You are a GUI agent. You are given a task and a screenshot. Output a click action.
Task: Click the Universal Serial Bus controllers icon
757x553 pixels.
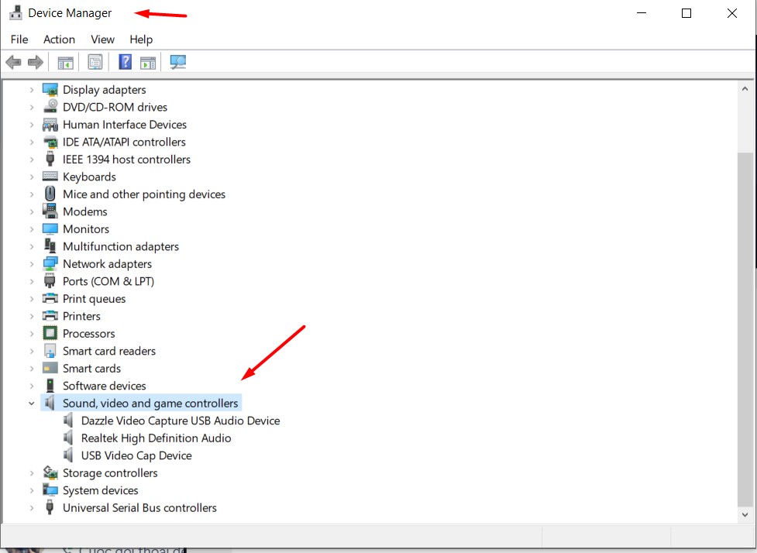pyautogui.click(x=50, y=507)
